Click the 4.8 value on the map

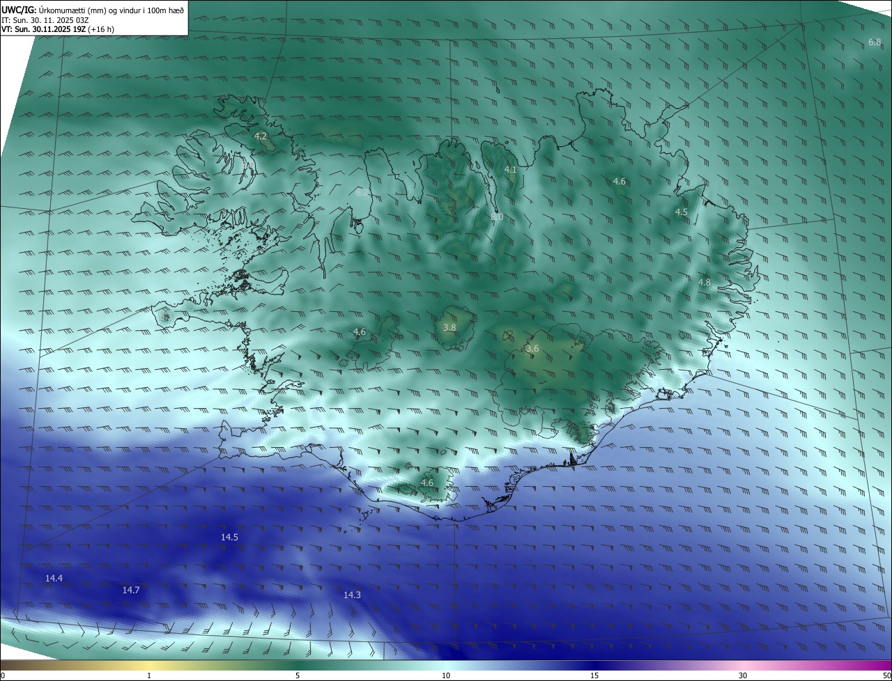coord(704,282)
